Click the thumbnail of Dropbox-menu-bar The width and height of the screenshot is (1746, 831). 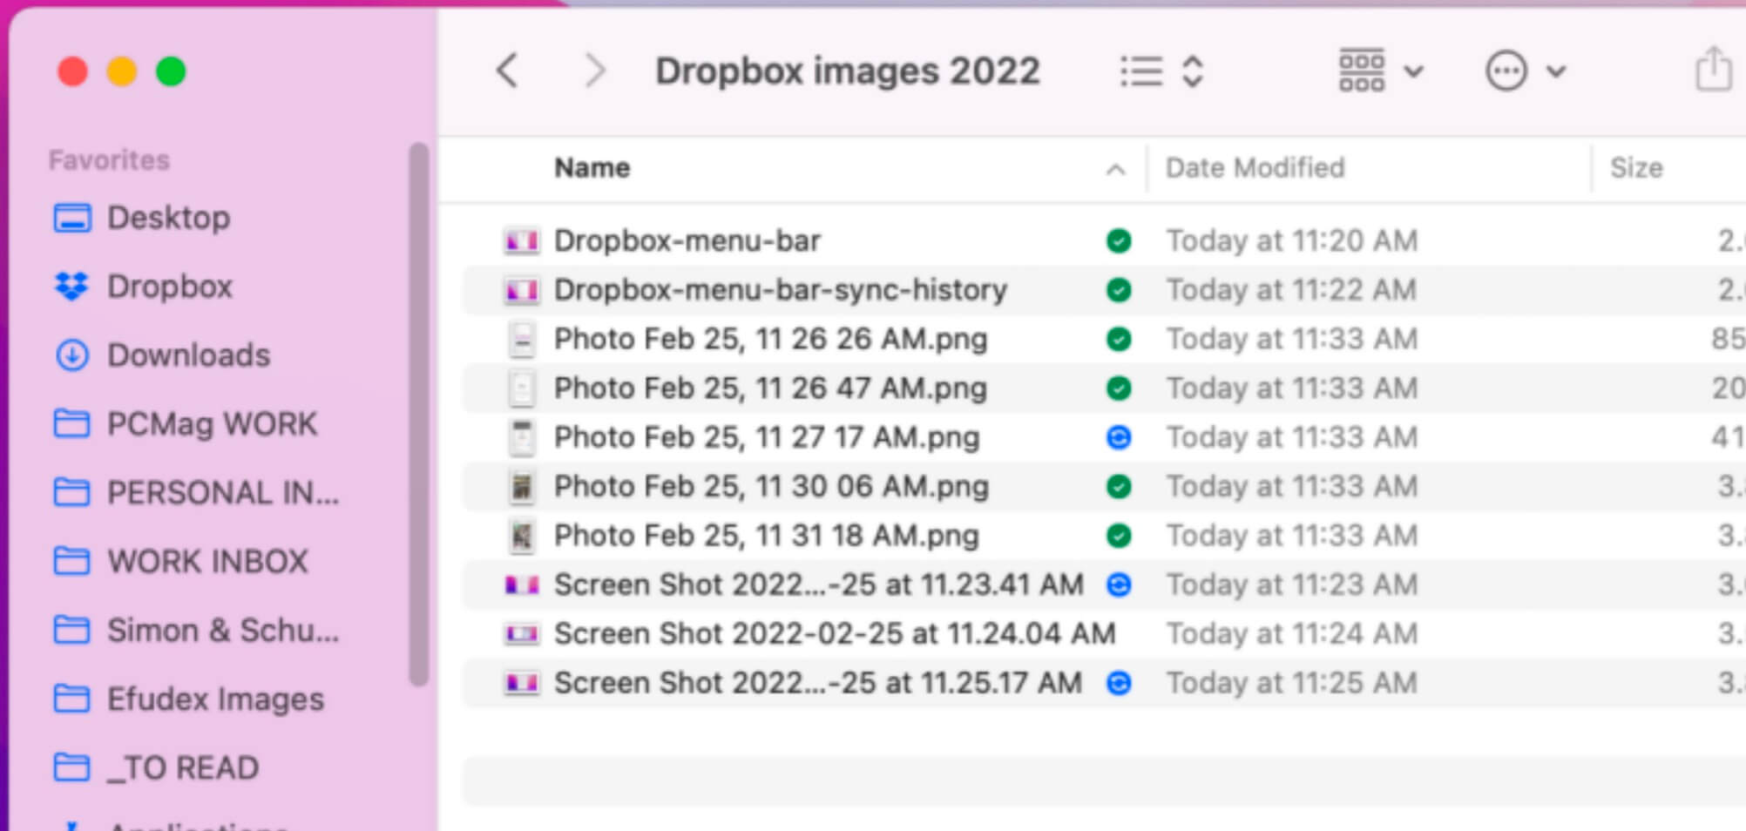click(521, 240)
